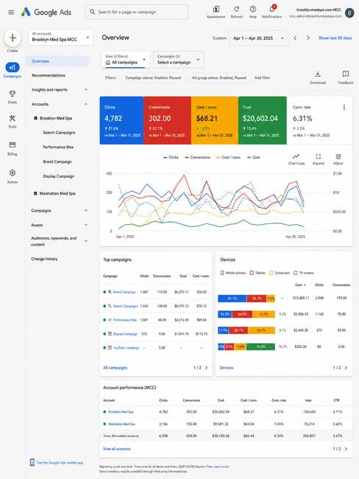359x479 pixels.
Task: Open the Devices link
Action: [227, 368]
